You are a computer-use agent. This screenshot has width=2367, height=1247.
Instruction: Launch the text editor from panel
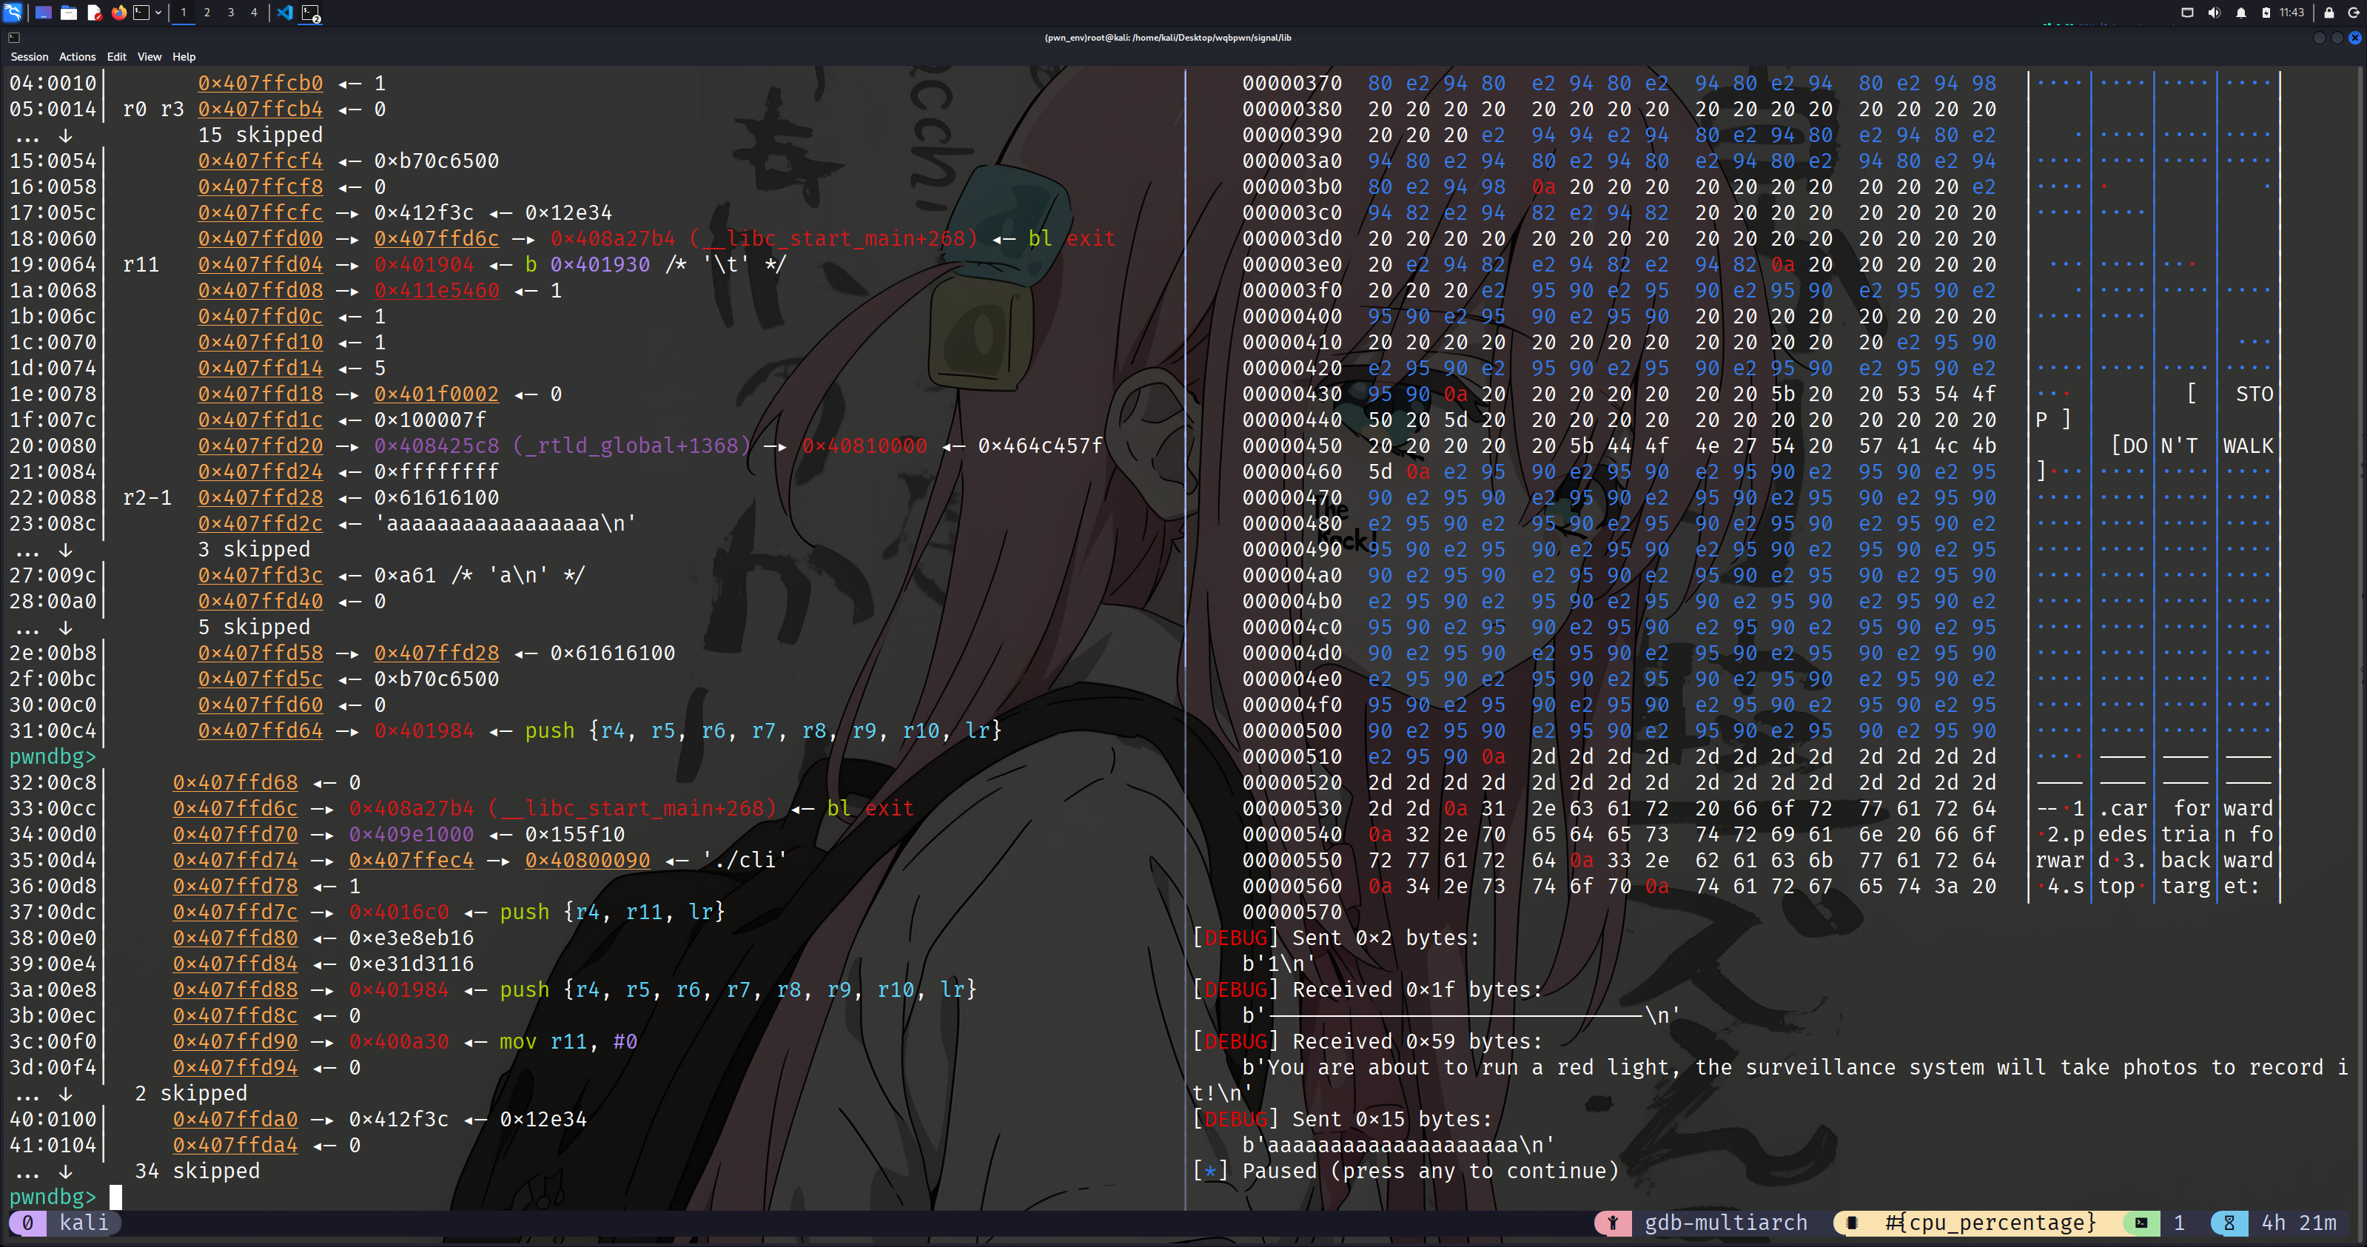coord(94,13)
